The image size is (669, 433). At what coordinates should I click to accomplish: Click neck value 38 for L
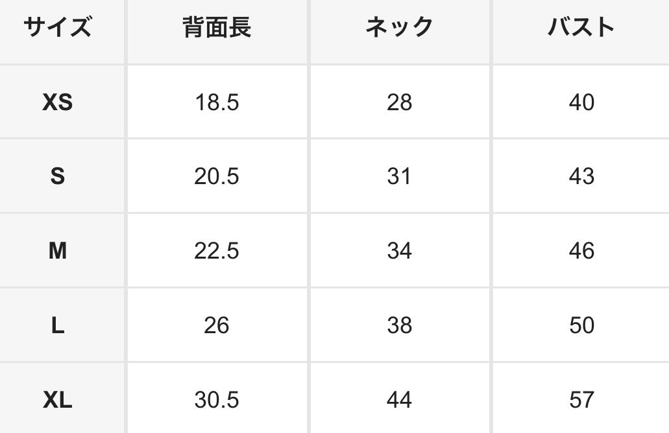(399, 325)
